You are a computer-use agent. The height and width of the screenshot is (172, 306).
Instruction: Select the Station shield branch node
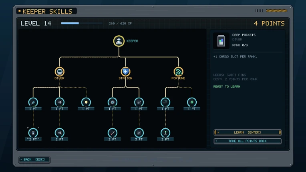tap(125, 72)
